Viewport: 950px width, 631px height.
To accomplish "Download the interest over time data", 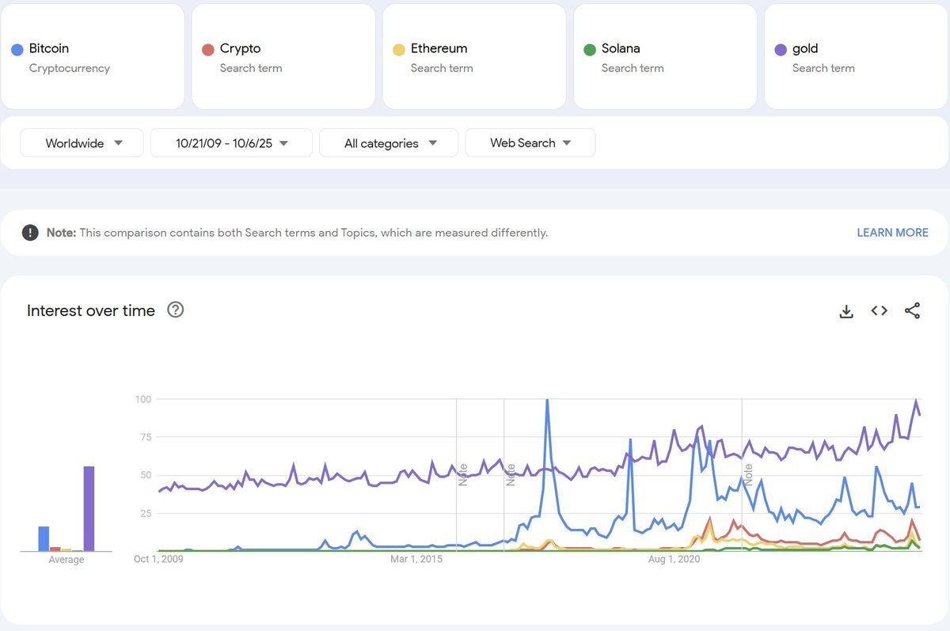I will 846,311.
